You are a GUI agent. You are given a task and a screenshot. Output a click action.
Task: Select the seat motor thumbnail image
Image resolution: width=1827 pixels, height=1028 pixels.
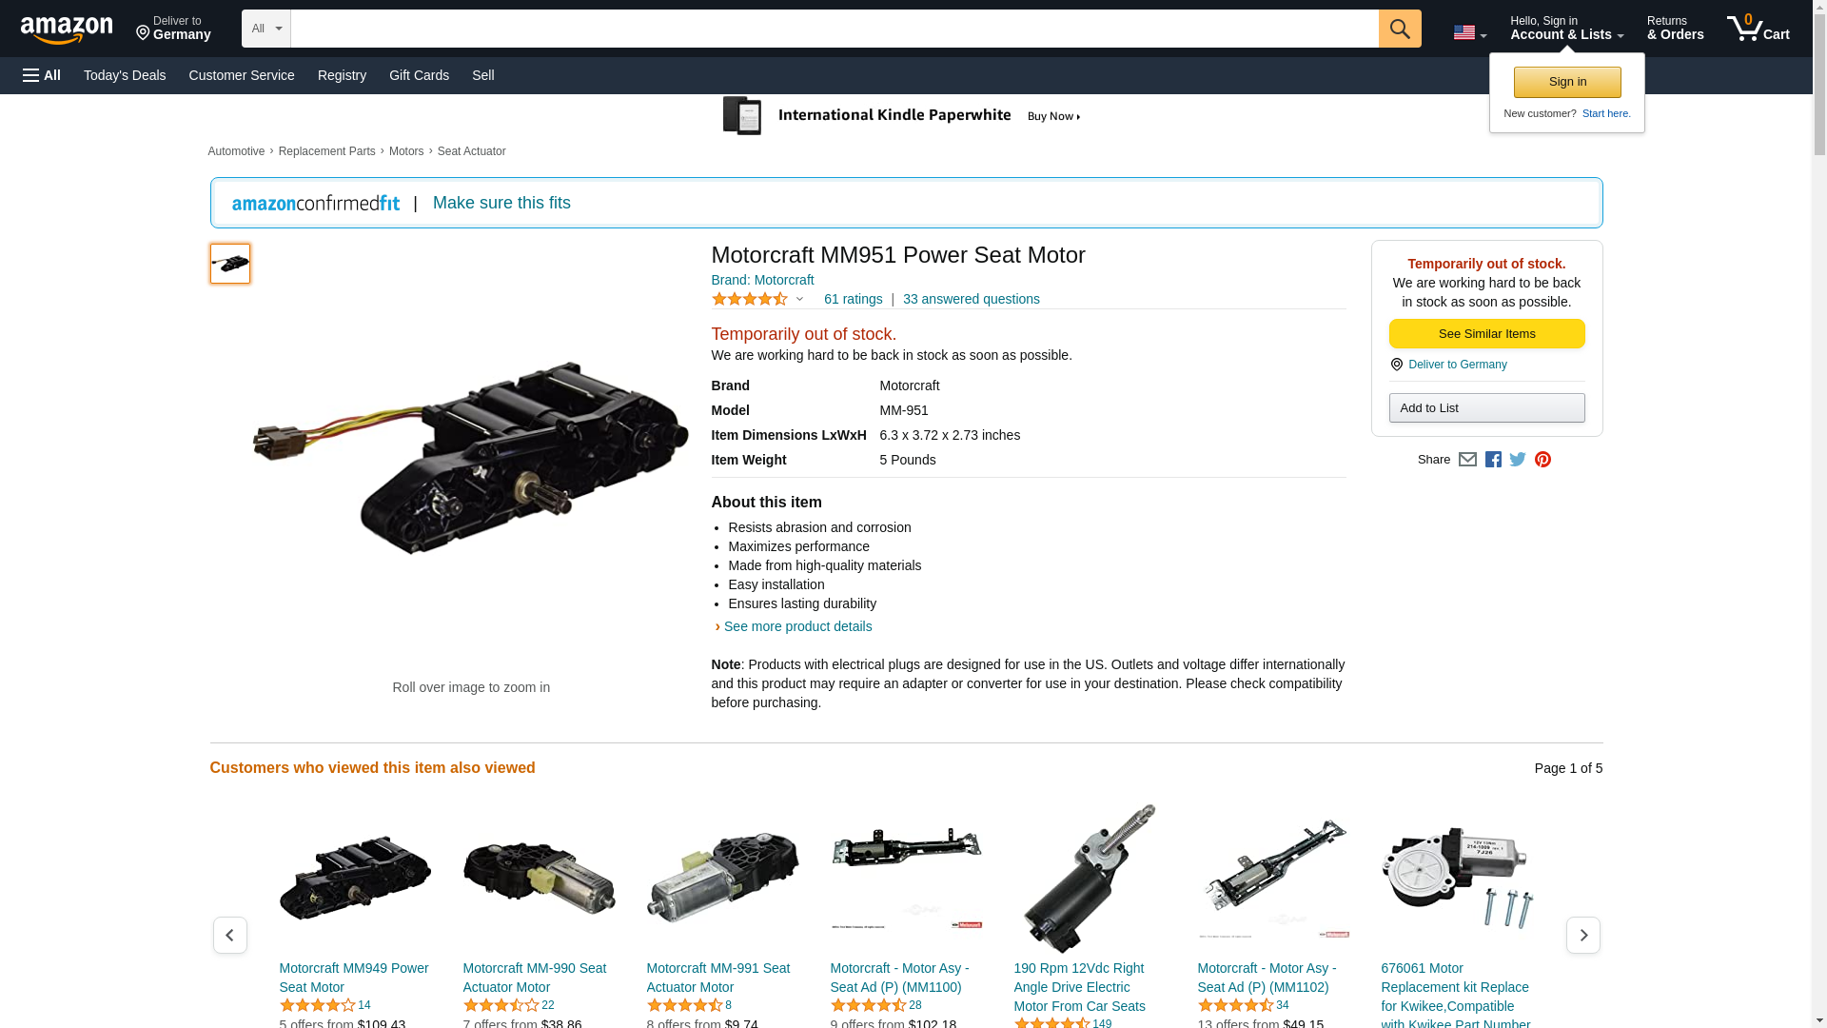[x=230, y=264]
